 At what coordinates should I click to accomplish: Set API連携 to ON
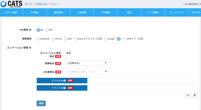click(38, 30)
